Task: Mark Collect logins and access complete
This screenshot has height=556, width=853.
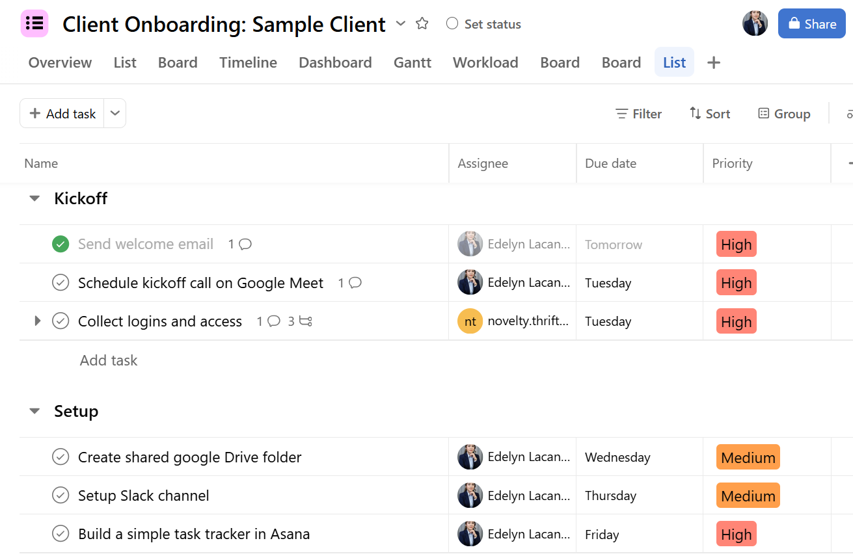Action: tap(61, 321)
